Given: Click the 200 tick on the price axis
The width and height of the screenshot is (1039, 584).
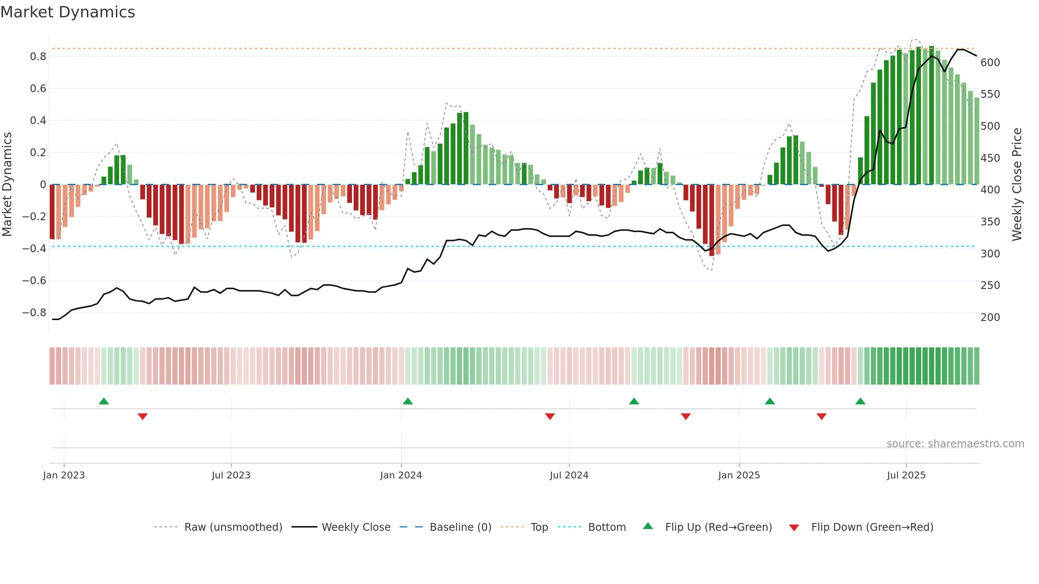Looking at the screenshot, I should [991, 317].
